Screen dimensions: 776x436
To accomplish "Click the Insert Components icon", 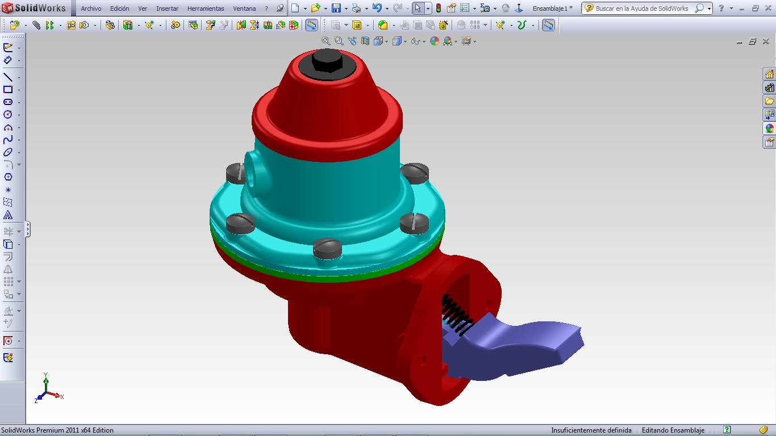I will pyautogui.click(x=15, y=26).
